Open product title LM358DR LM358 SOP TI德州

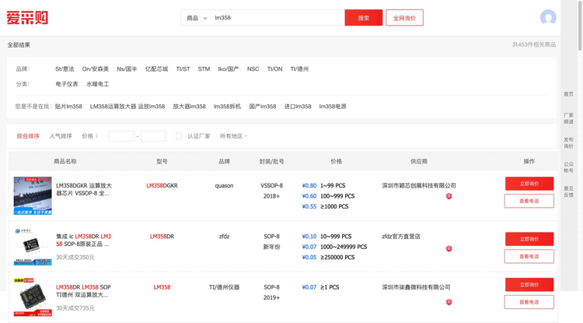(84, 291)
